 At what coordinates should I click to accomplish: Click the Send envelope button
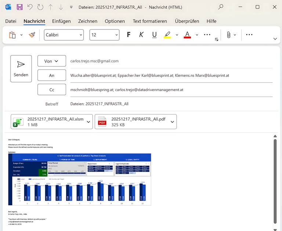pos(21,68)
